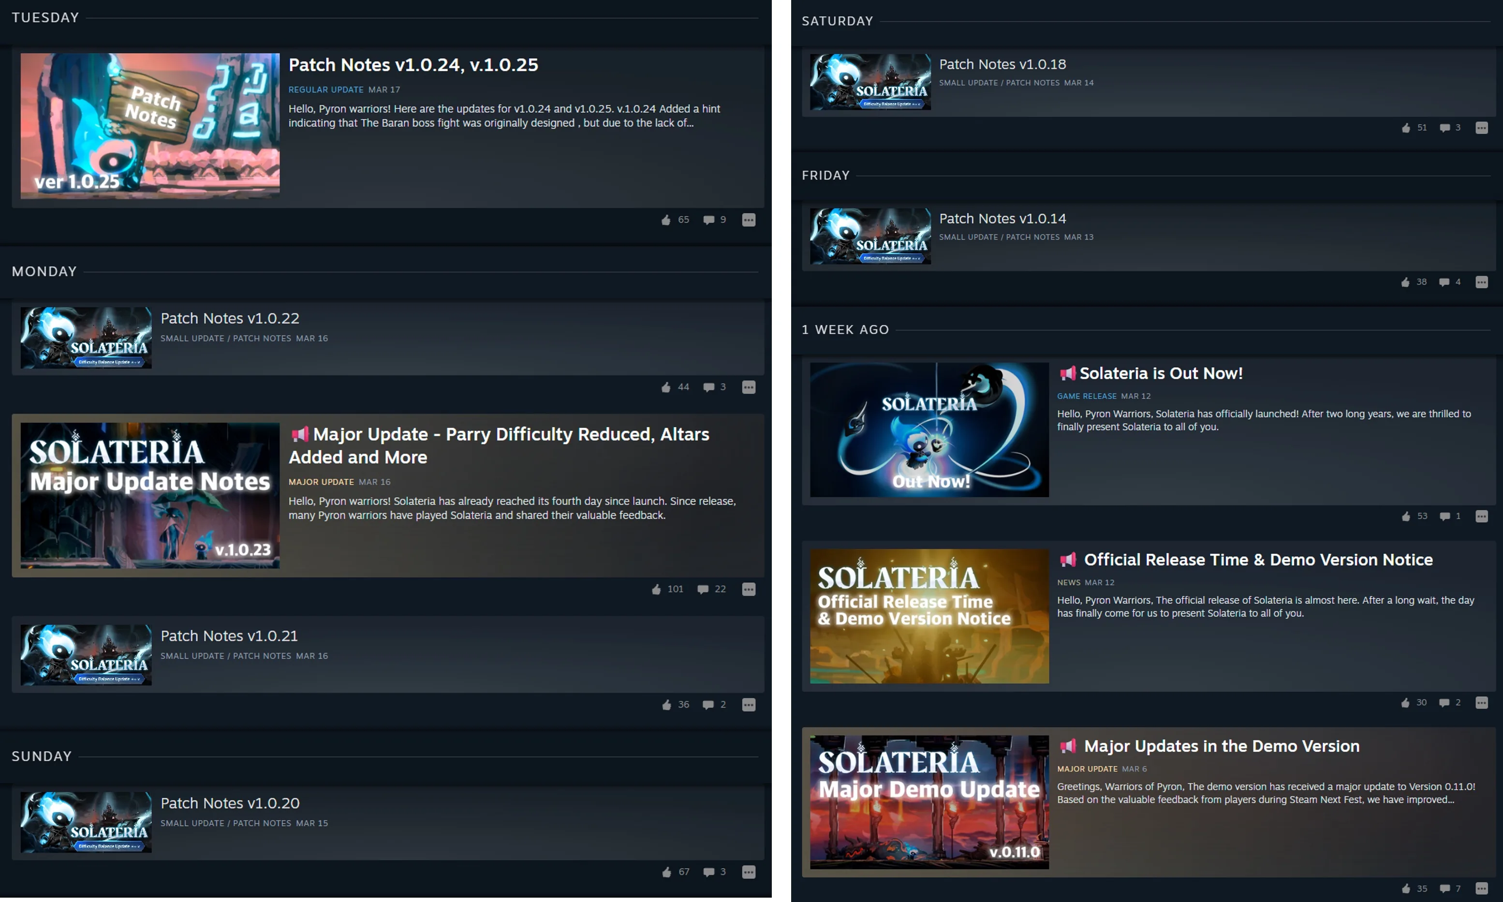
Task: View the 22 comments on the Major Update post
Action: point(712,589)
